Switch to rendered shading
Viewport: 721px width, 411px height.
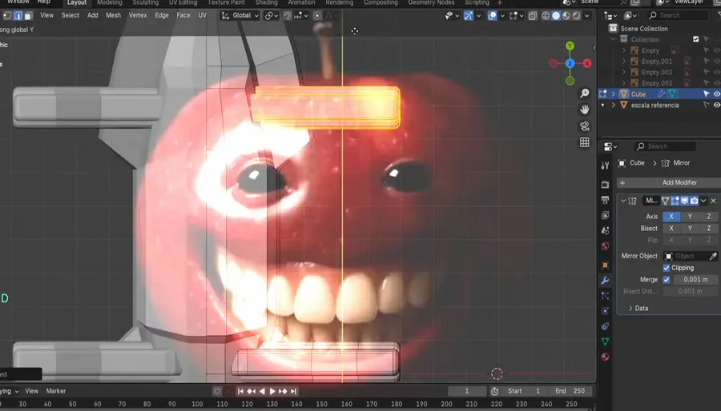tap(576, 16)
